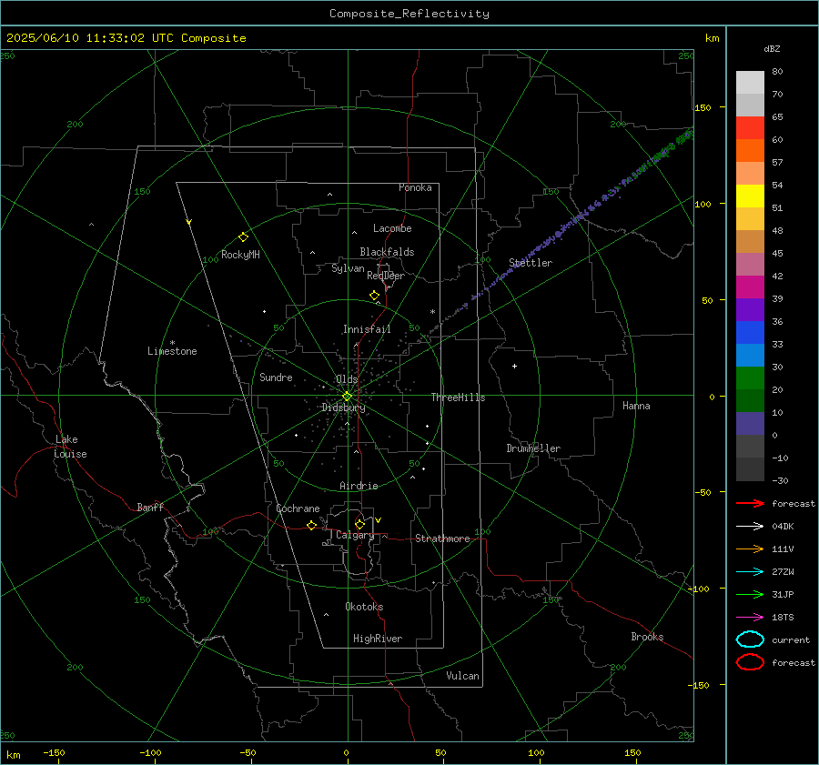
Task: Click the Lacombe city label
Action: (x=392, y=228)
